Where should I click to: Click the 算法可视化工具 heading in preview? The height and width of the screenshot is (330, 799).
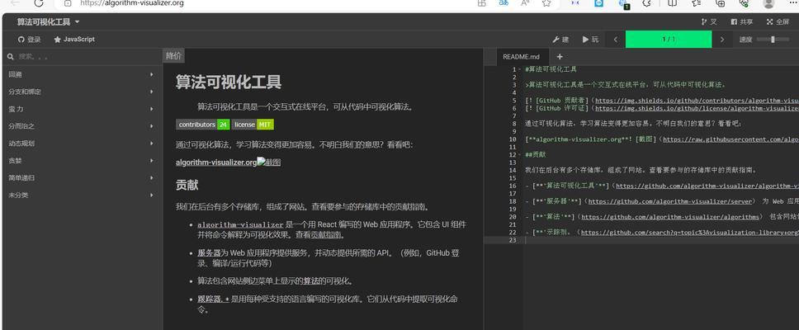pos(229,82)
